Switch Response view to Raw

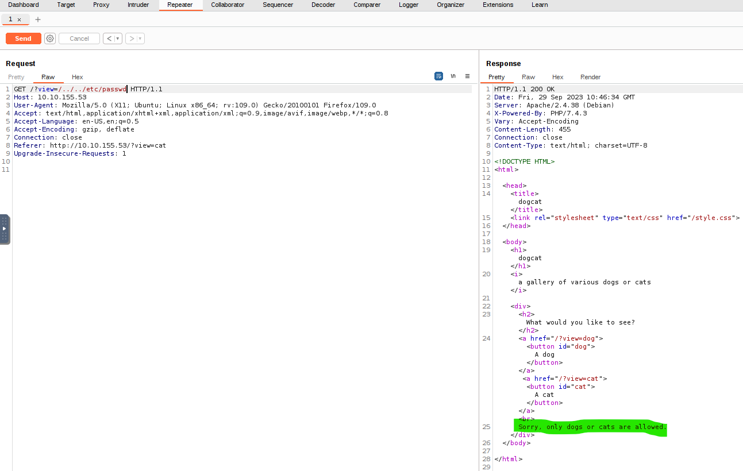[528, 77]
